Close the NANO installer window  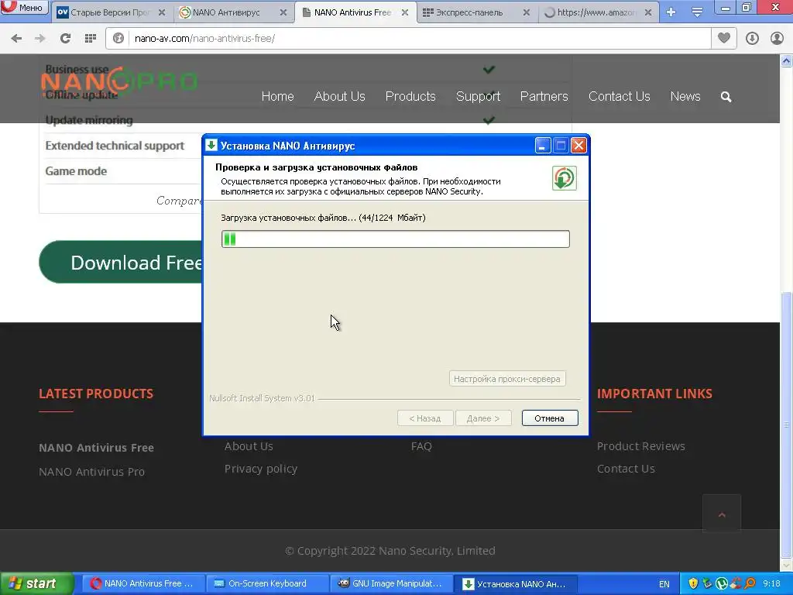(578, 146)
